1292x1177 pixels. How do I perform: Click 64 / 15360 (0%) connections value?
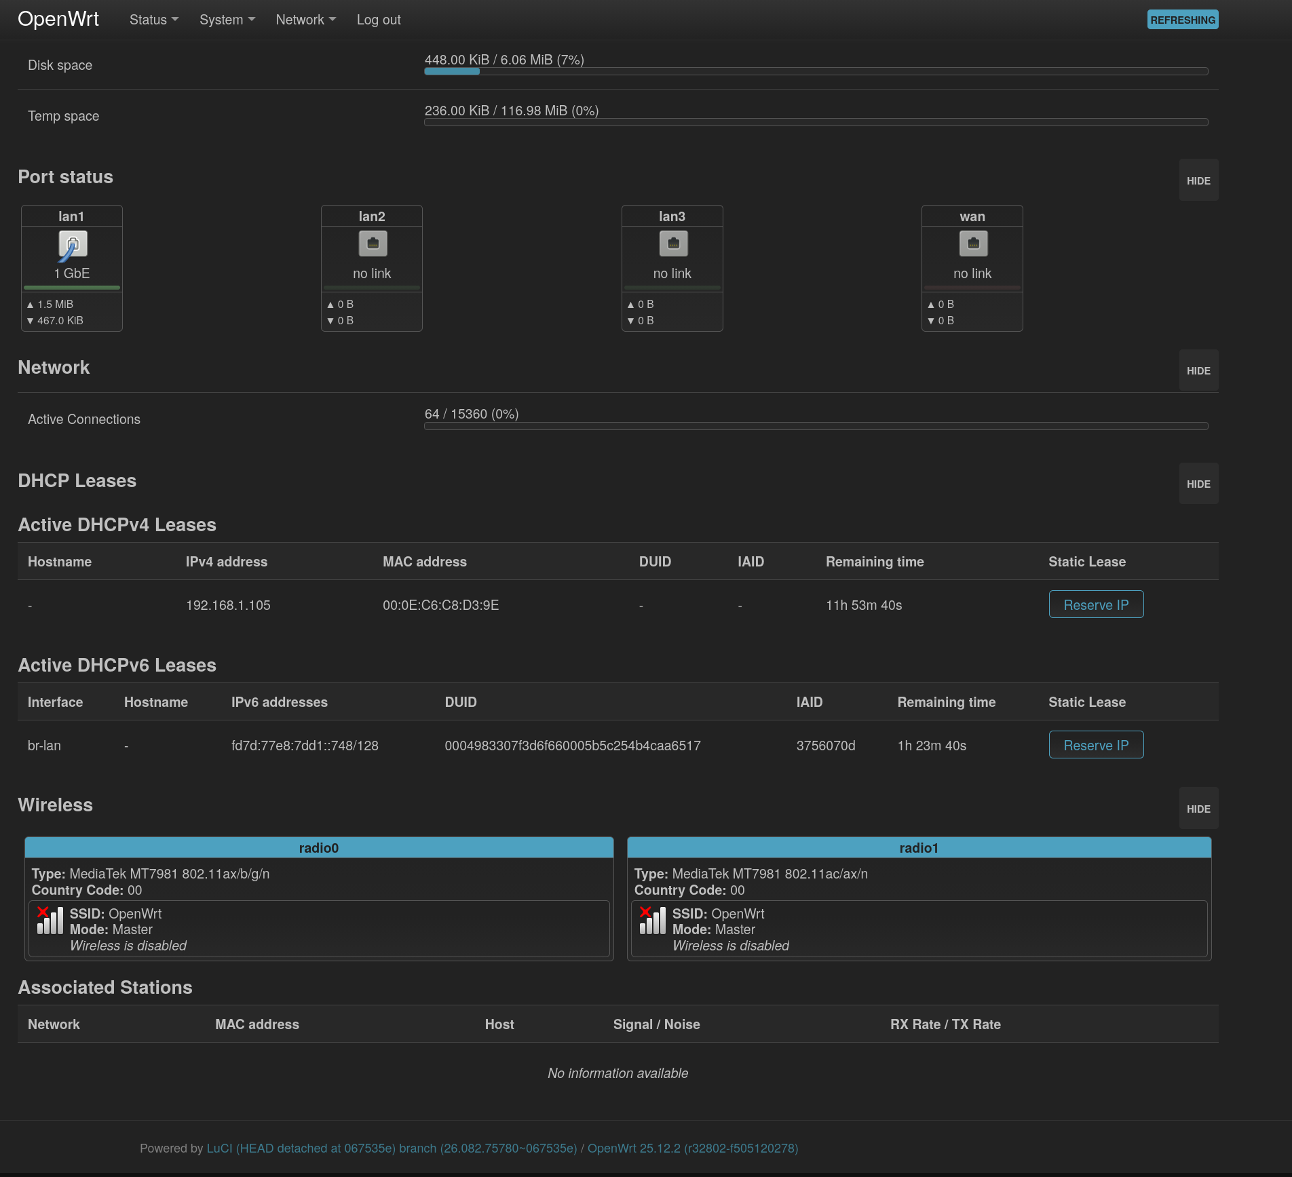pyautogui.click(x=472, y=414)
